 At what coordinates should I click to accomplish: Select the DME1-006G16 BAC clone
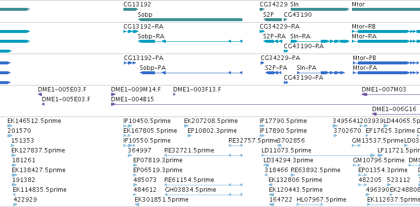point(396,114)
